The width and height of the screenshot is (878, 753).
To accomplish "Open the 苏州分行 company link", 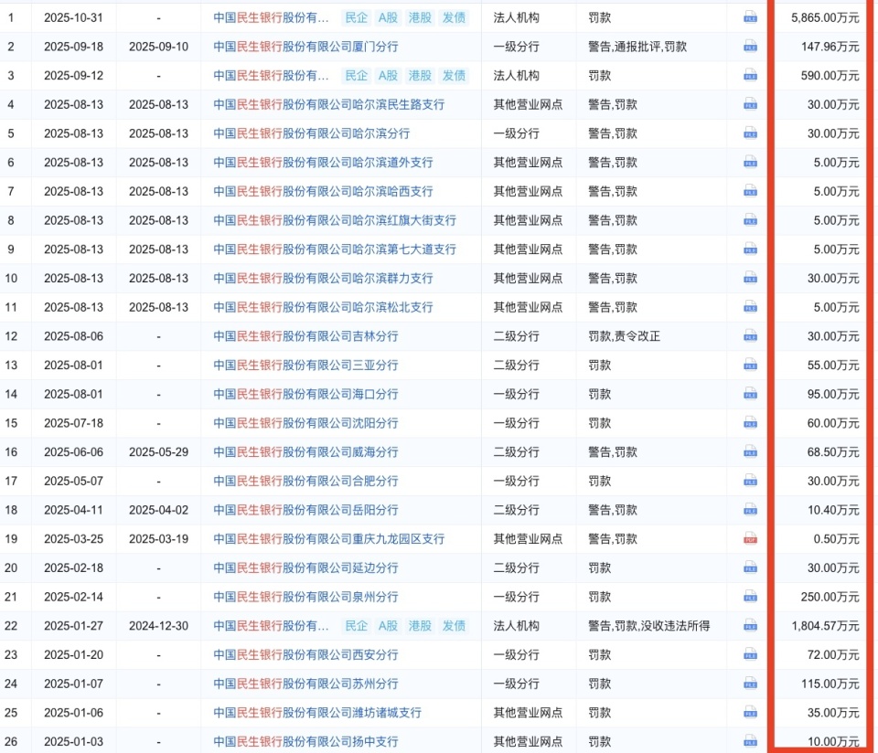I will 305,684.
